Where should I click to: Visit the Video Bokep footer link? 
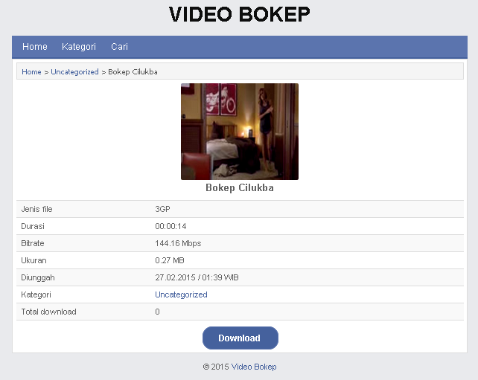click(253, 367)
